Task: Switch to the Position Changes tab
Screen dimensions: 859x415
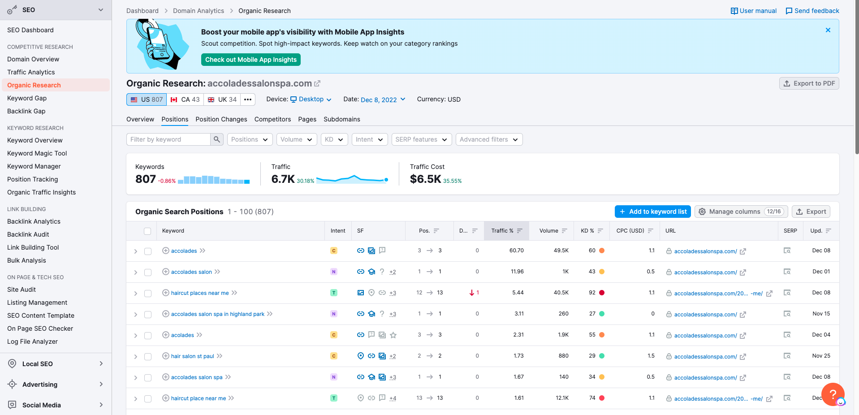Action: pos(221,119)
